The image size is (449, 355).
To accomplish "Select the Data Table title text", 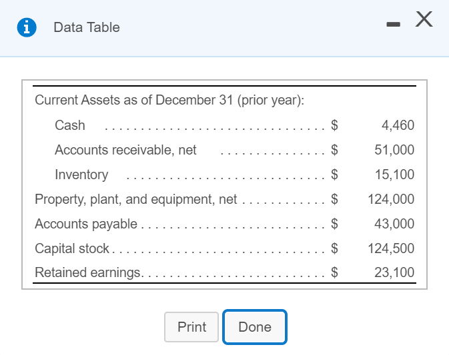I will pyautogui.click(x=87, y=27).
